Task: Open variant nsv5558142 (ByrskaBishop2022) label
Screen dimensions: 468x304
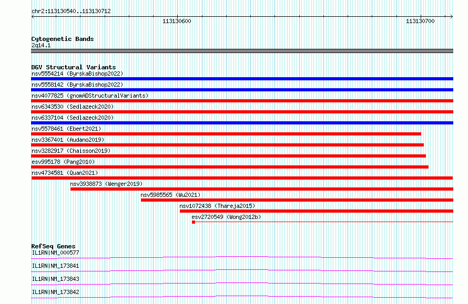Action: tap(77, 85)
